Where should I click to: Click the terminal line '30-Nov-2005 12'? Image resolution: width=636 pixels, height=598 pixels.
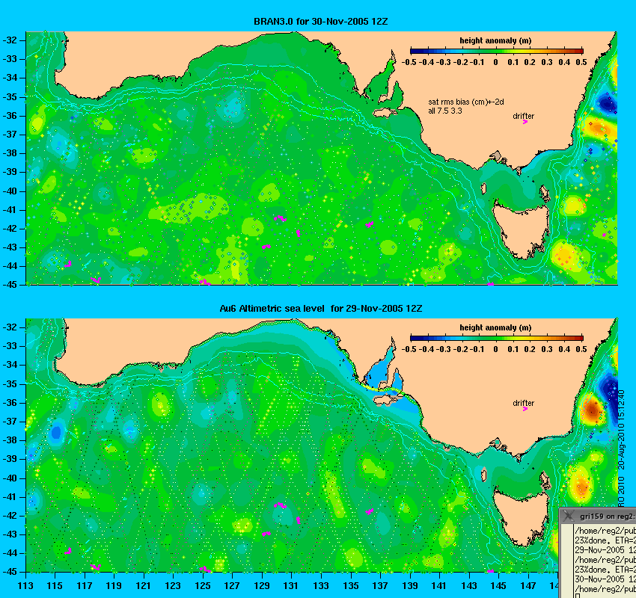tap(605, 579)
